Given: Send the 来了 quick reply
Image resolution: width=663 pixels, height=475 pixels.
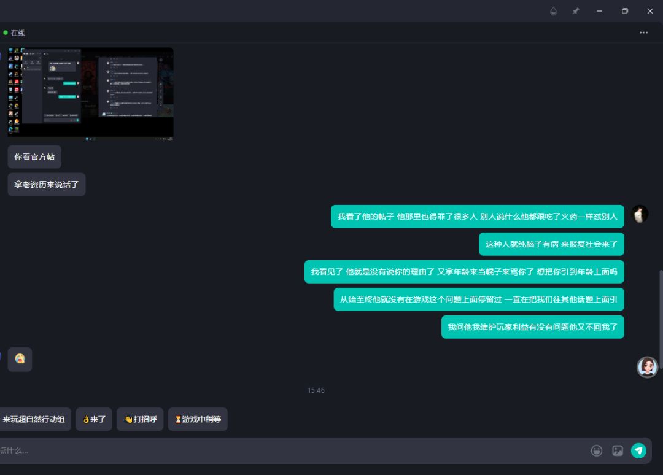Looking at the screenshot, I should pyautogui.click(x=94, y=419).
